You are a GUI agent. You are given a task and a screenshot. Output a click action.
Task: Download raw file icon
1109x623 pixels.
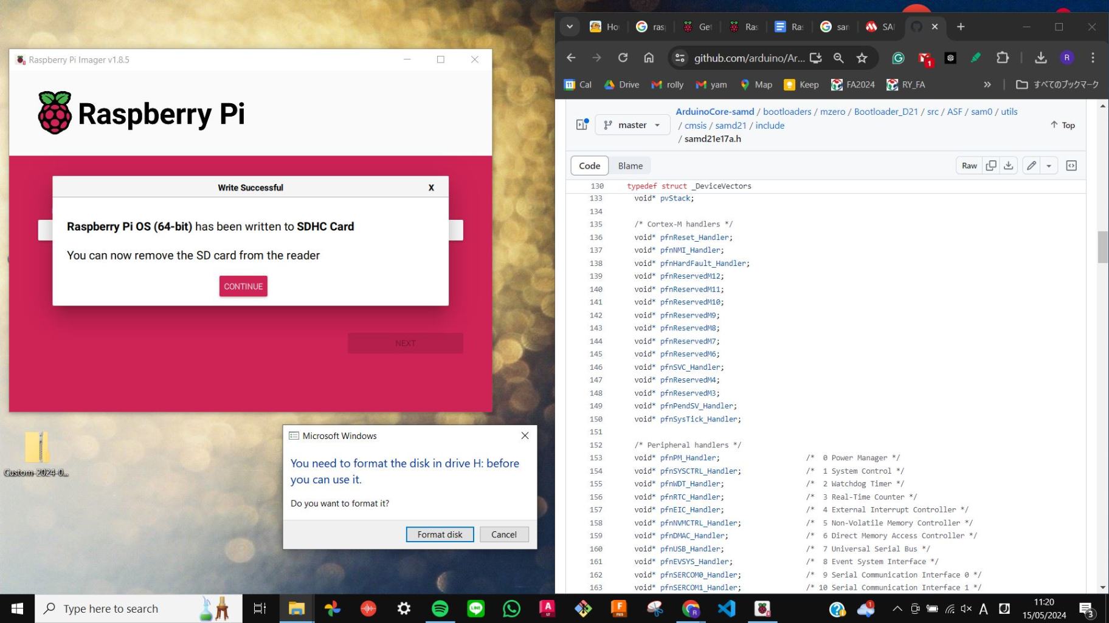[1009, 166]
